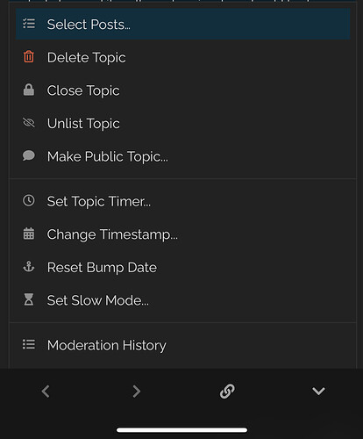Tap the down chevron to dismiss

[318, 392]
